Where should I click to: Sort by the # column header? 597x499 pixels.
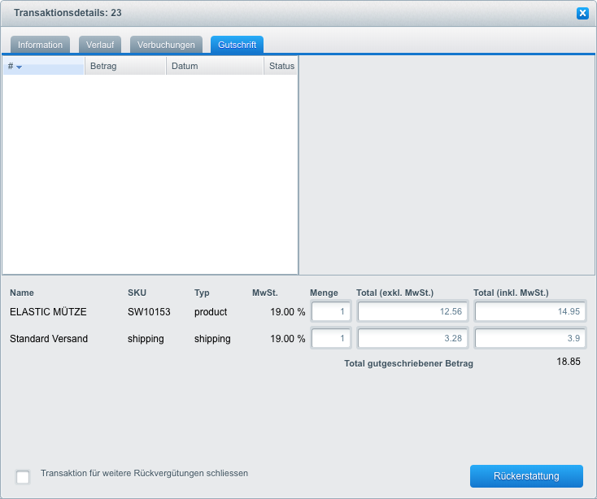point(43,67)
